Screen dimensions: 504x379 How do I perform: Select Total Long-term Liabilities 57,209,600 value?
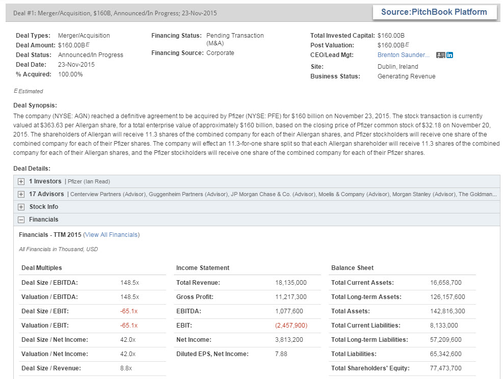(446, 339)
